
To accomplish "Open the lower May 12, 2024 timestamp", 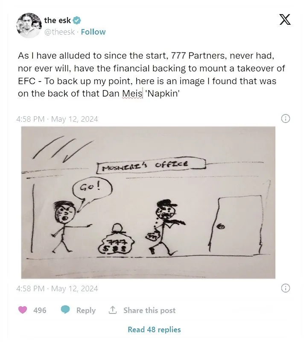I will (74, 288).
